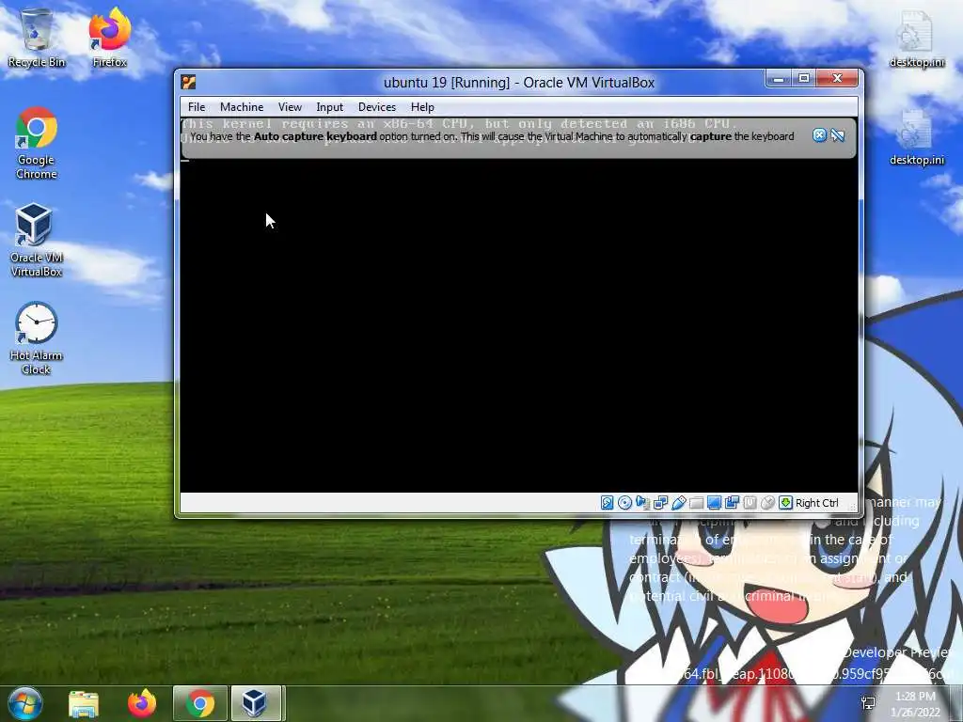Click the optical disk status icon
Screen dimensions: 963x722
(x=624, y=503)
